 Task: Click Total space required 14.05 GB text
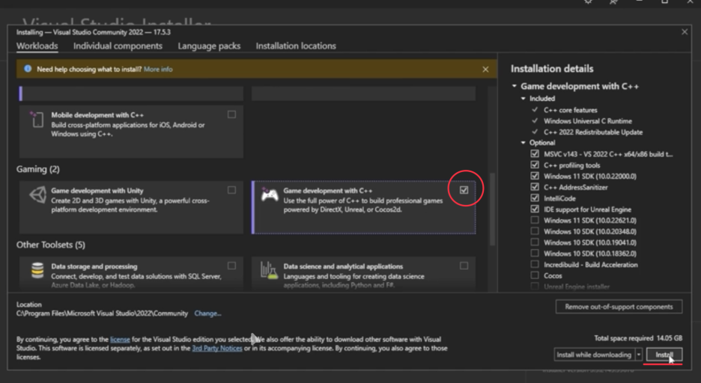pos(638,338)
